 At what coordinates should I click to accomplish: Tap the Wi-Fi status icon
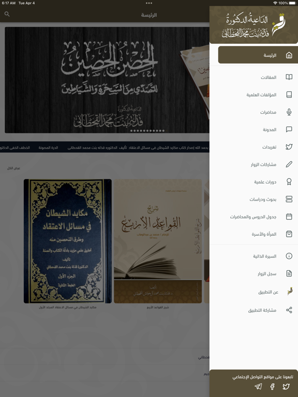coord(275,3)
